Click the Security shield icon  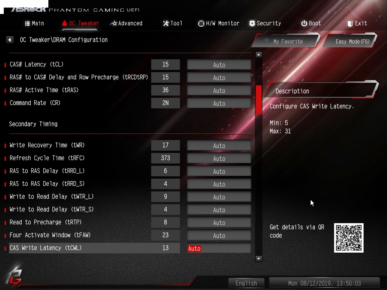point(252,23)
